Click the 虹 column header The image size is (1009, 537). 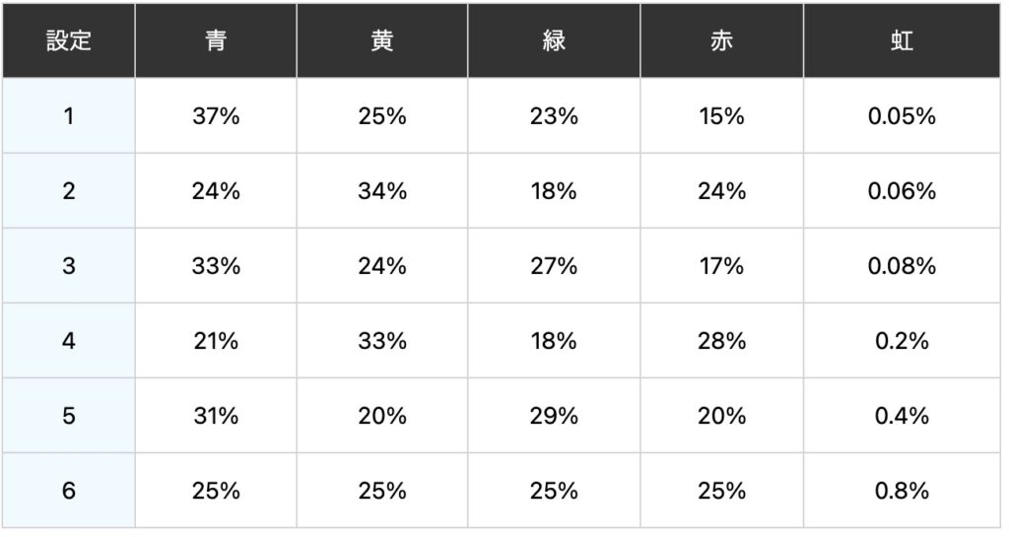(x=902, y=42)
